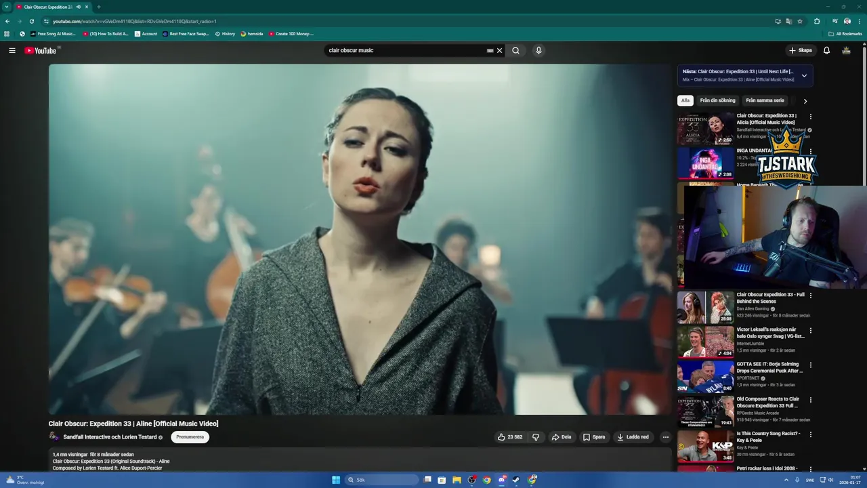
Task: Open Is This Country Song Racist title
Action: tap(768, 436)
